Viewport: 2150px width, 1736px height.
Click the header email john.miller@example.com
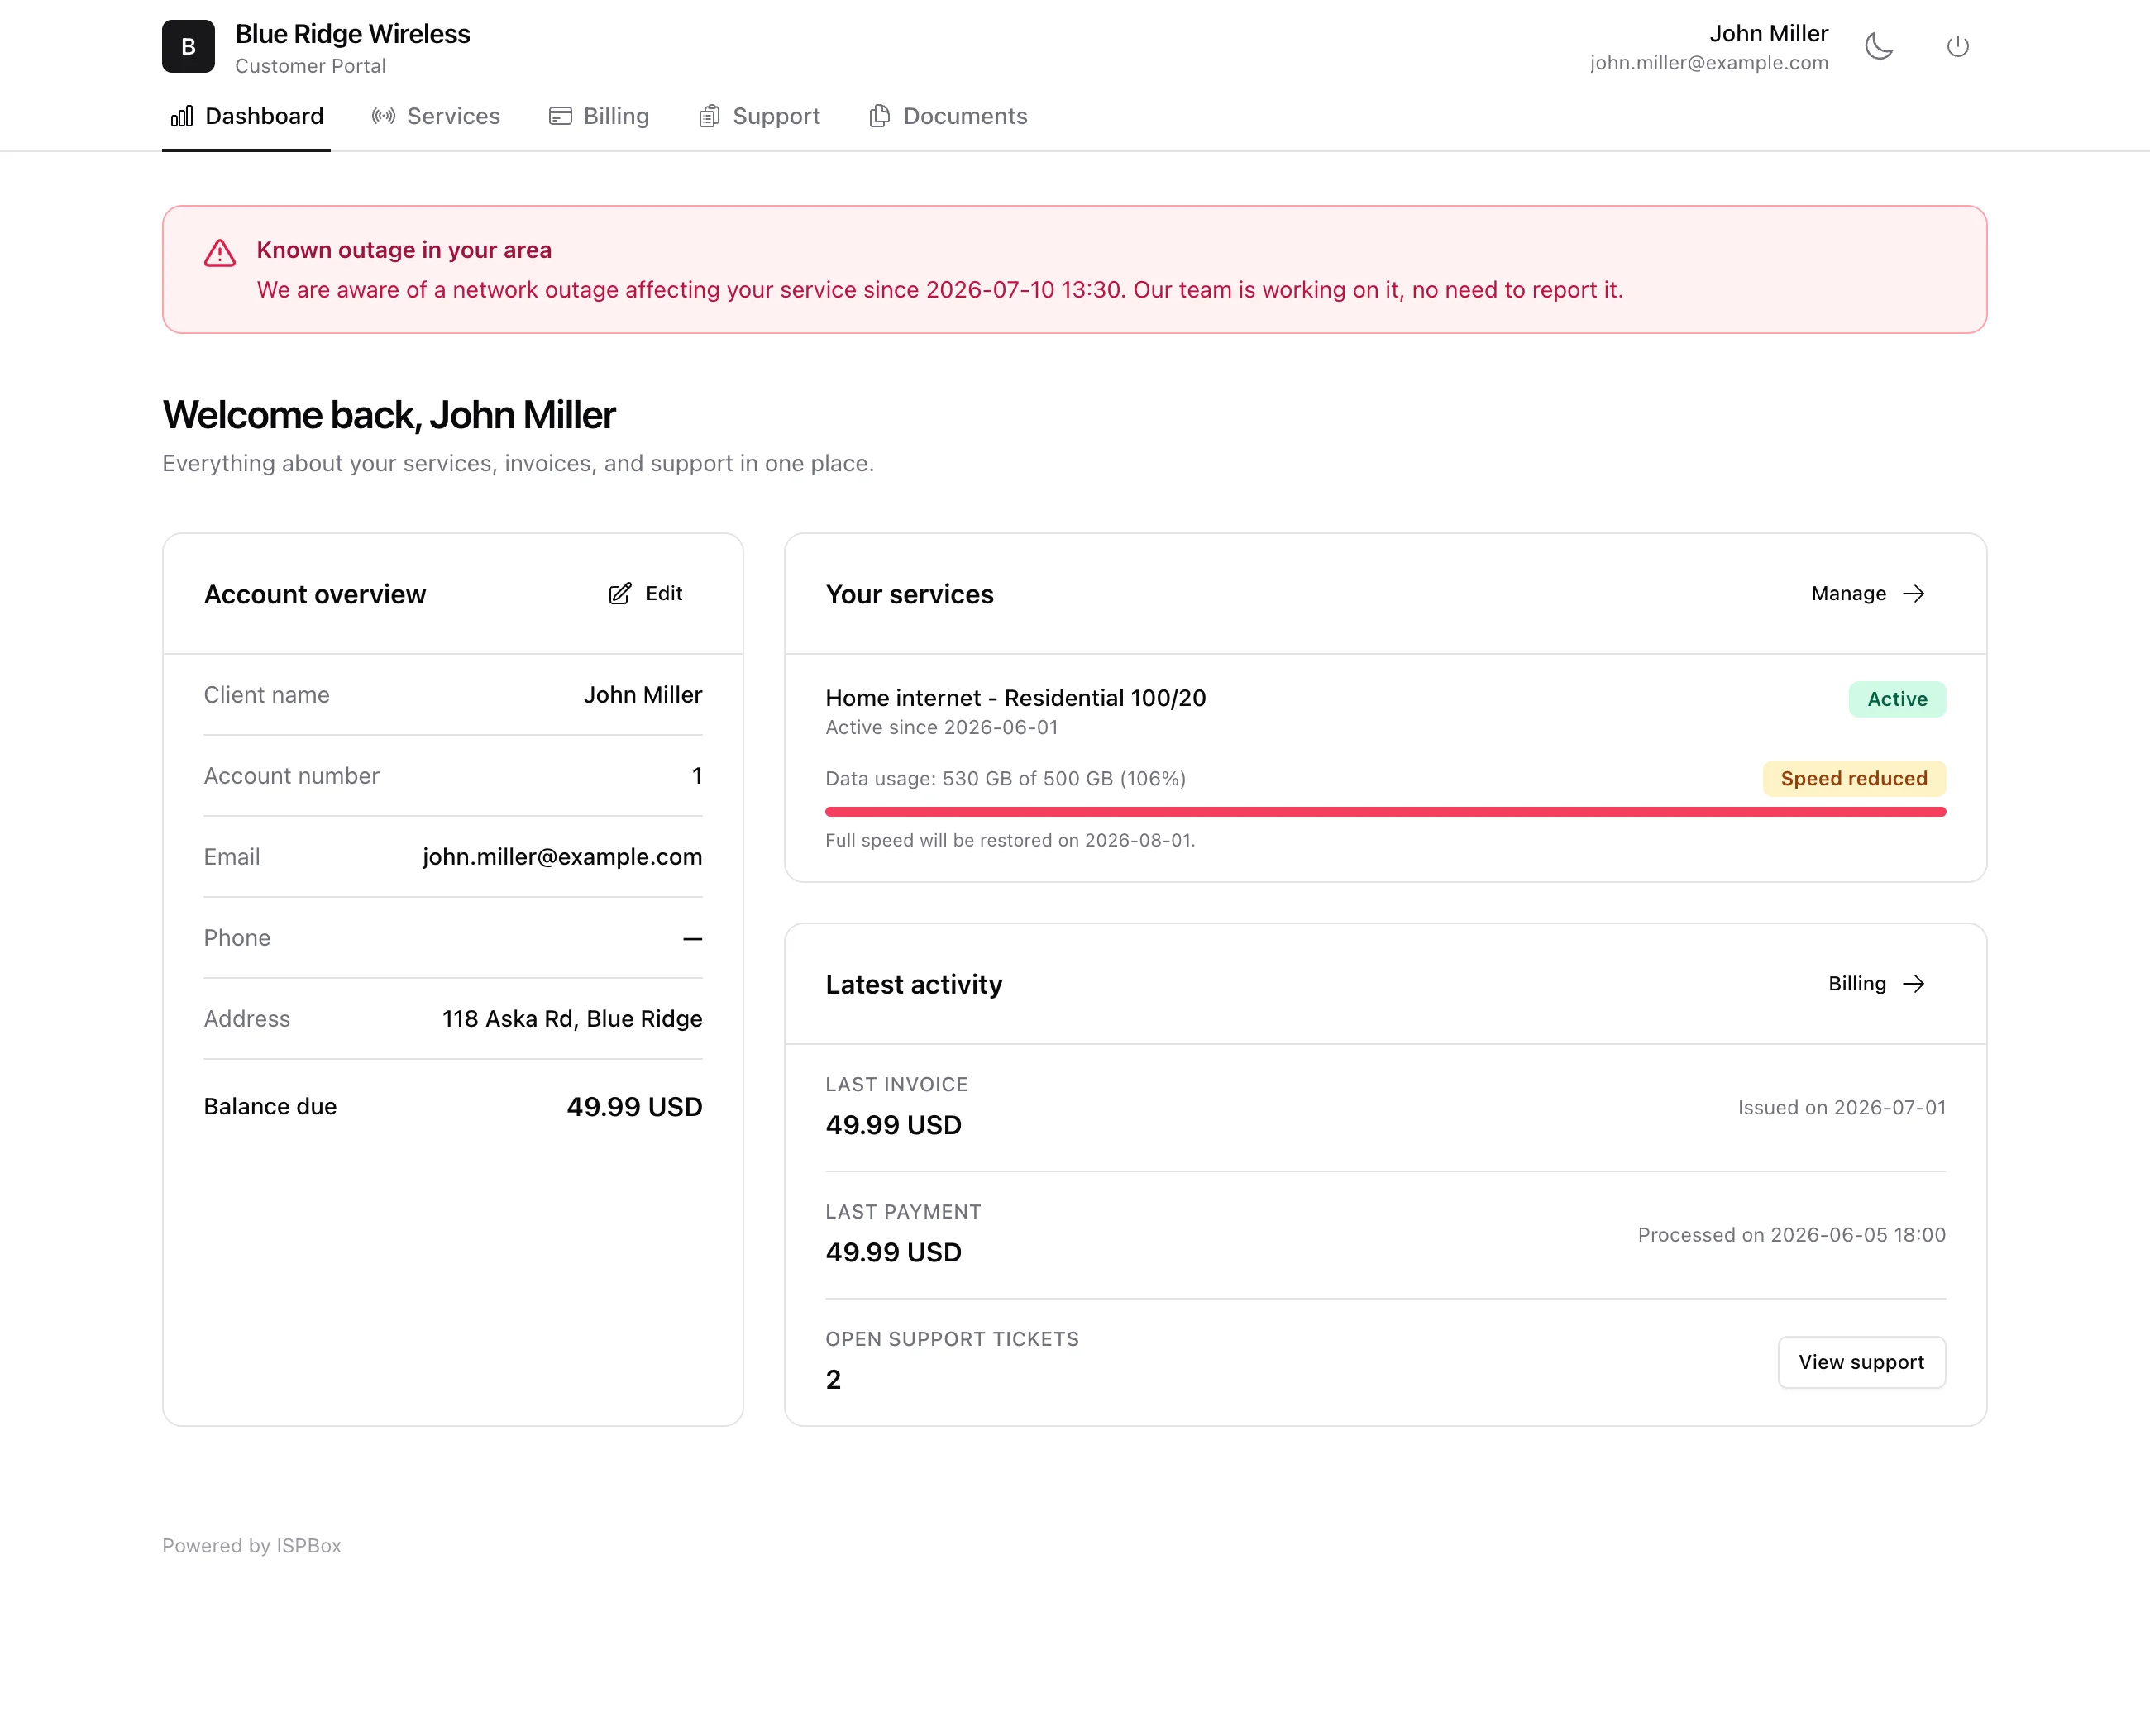pyautogui.click(x=1708, y=63)
